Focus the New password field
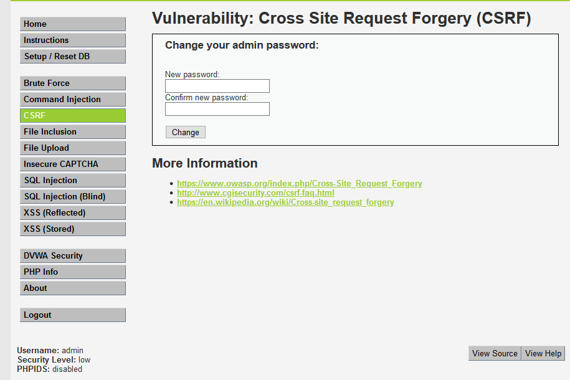 coord(217,86)
